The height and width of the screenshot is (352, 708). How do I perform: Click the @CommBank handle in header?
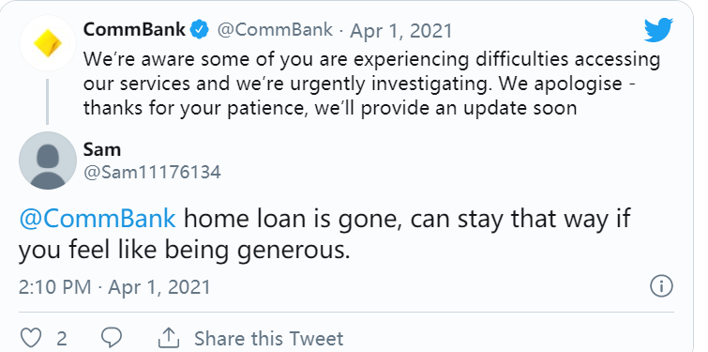(275, 30)
